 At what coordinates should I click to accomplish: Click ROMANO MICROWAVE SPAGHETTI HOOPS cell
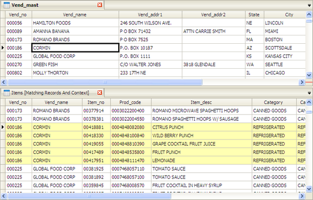(x=201, y=111)
